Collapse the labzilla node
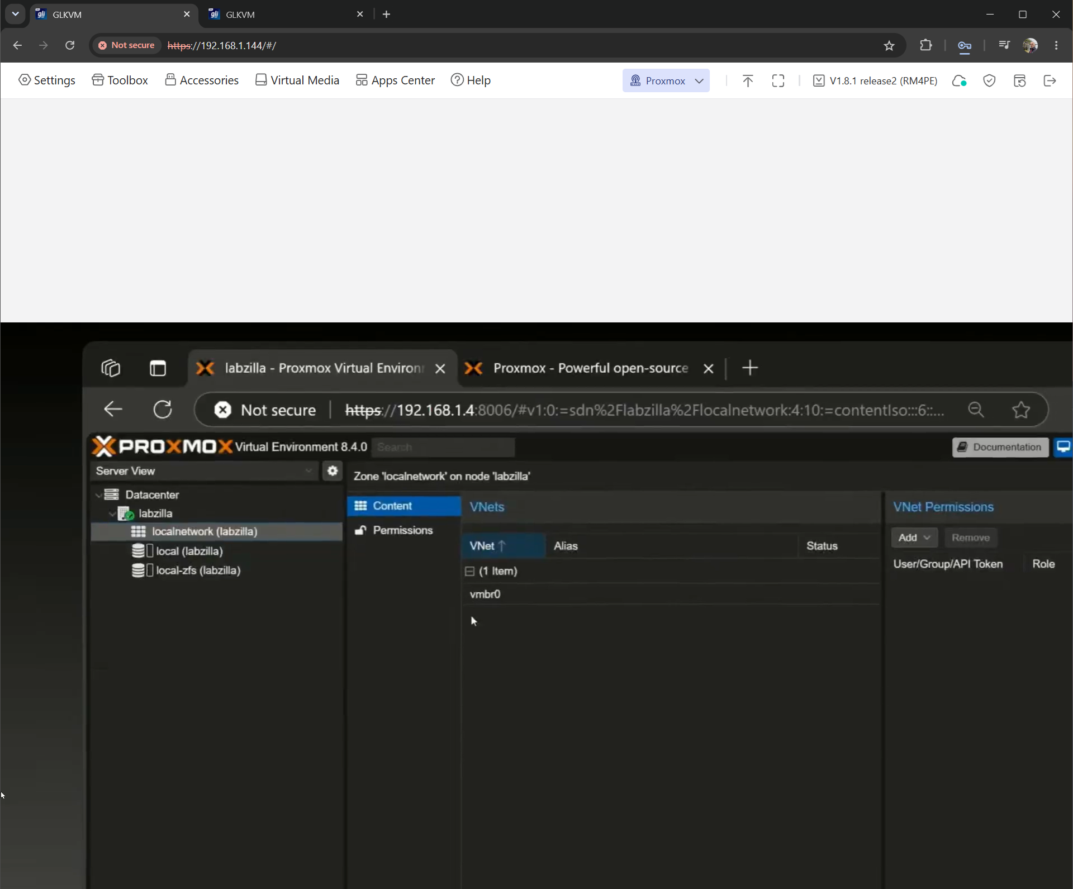Viewport: 1073px width, 889px height. point(112,514)
